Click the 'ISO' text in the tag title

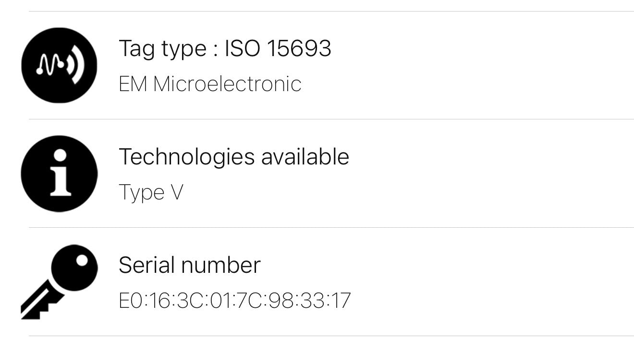coord(243,48)
